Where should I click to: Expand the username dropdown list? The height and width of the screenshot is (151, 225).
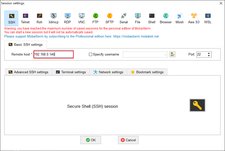click(x=165, y=54)
